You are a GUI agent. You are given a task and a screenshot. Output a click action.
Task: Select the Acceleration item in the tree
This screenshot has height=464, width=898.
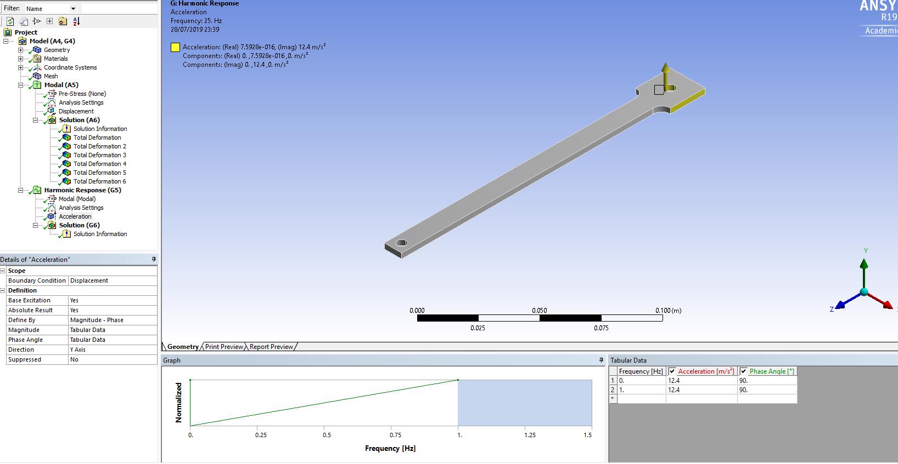point(75,216)
